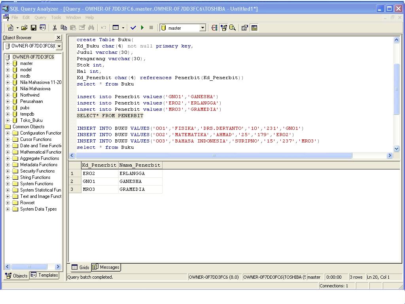
Task: Click the Object Search magnifier icon
Action: 233,28
